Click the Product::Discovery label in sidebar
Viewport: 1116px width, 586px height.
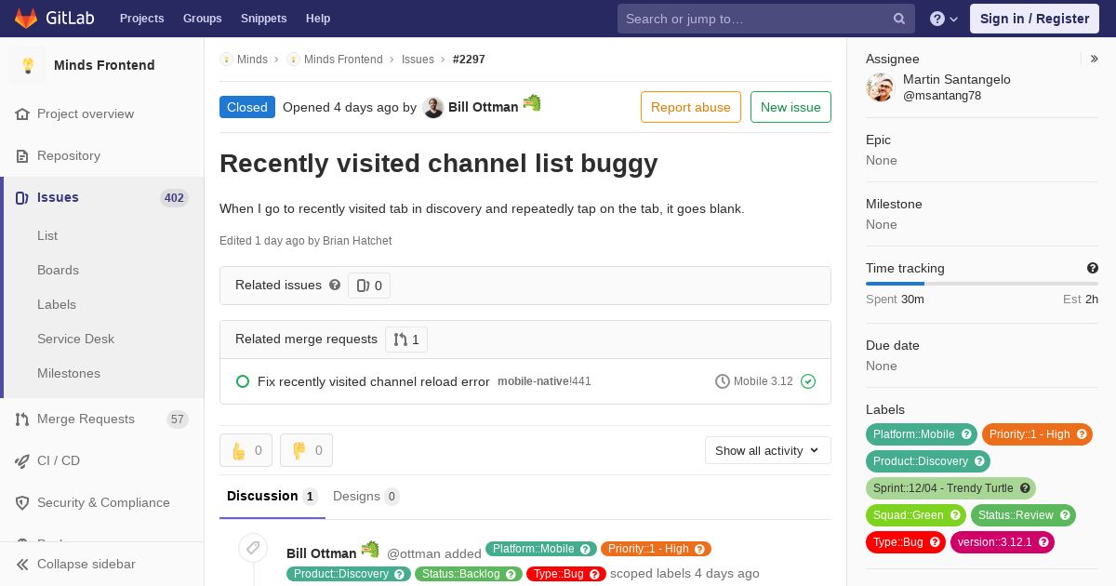click(x=928, y=461)
